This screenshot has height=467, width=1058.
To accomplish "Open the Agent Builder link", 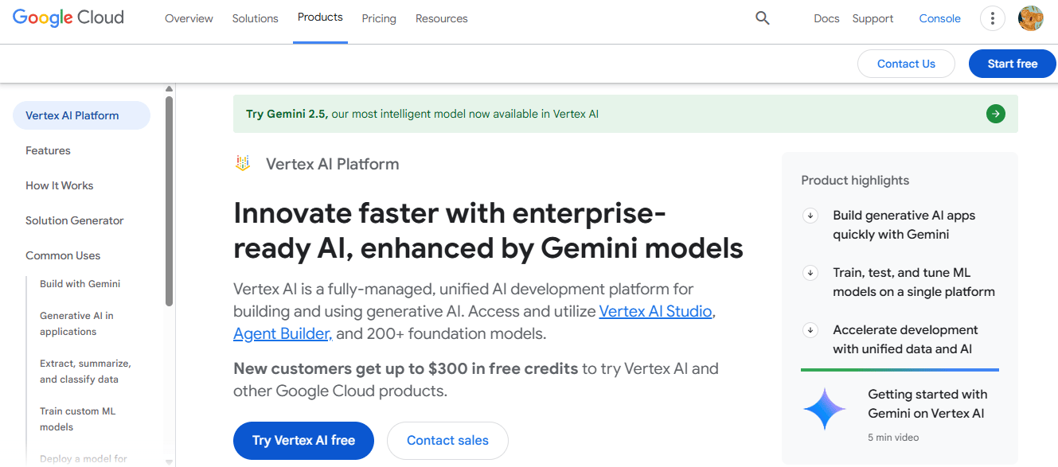I will click(283, 333).
